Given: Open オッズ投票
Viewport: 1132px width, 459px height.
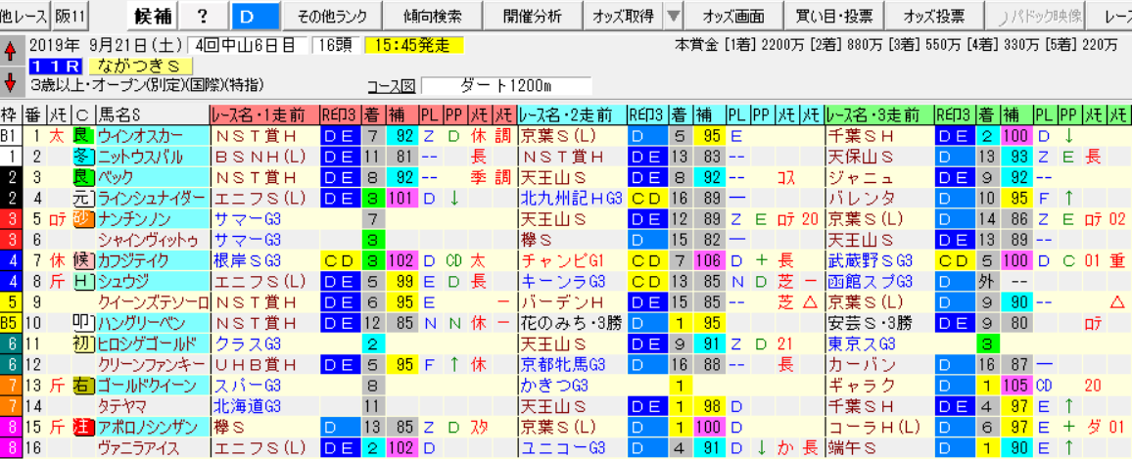Looking at the screenshot, I should [933, 15].
